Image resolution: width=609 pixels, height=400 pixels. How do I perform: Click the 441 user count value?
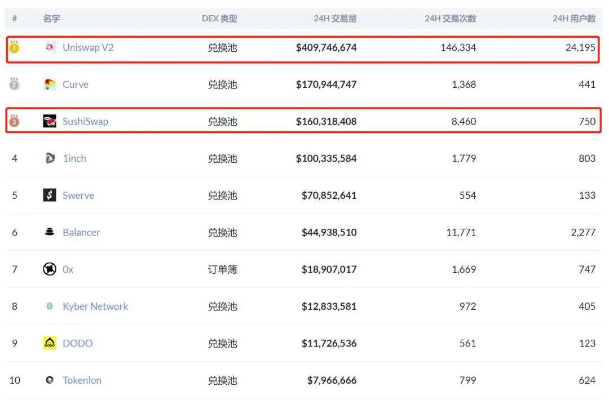(x=587, y=84)
